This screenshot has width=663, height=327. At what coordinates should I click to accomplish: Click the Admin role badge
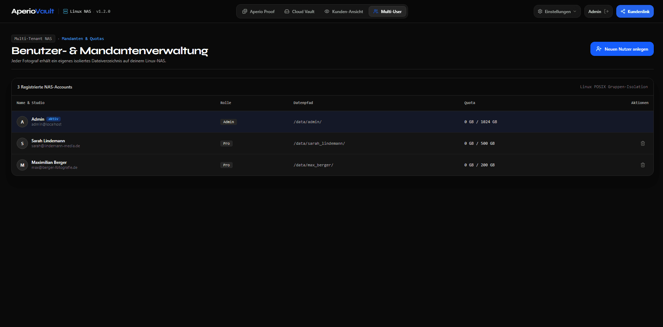[x=228, y=122]
